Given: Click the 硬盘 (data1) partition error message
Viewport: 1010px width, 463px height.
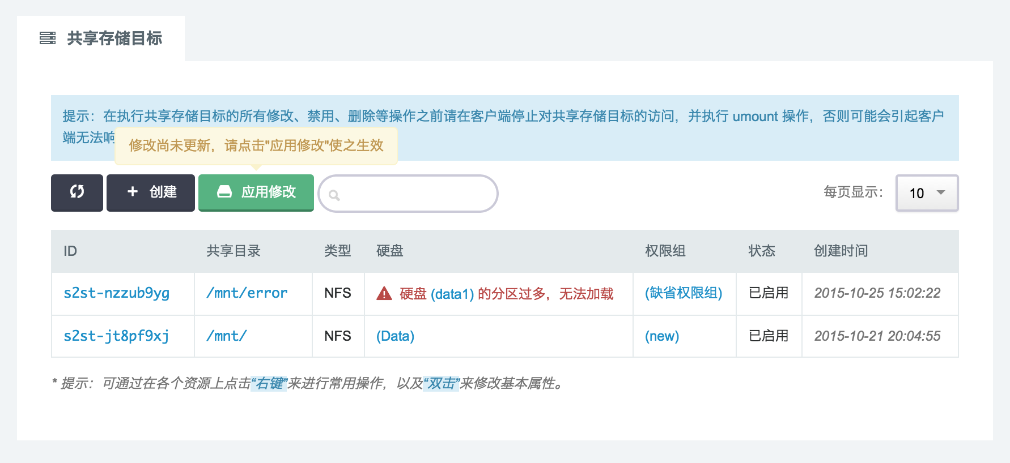Looking at the screenshot, I should pyautogui.click(x=506, y=294).
